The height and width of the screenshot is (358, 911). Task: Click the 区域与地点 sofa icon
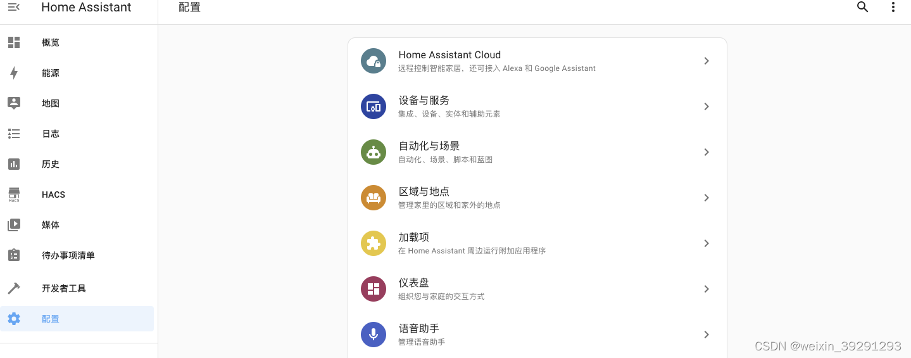[x=374, y=198]
